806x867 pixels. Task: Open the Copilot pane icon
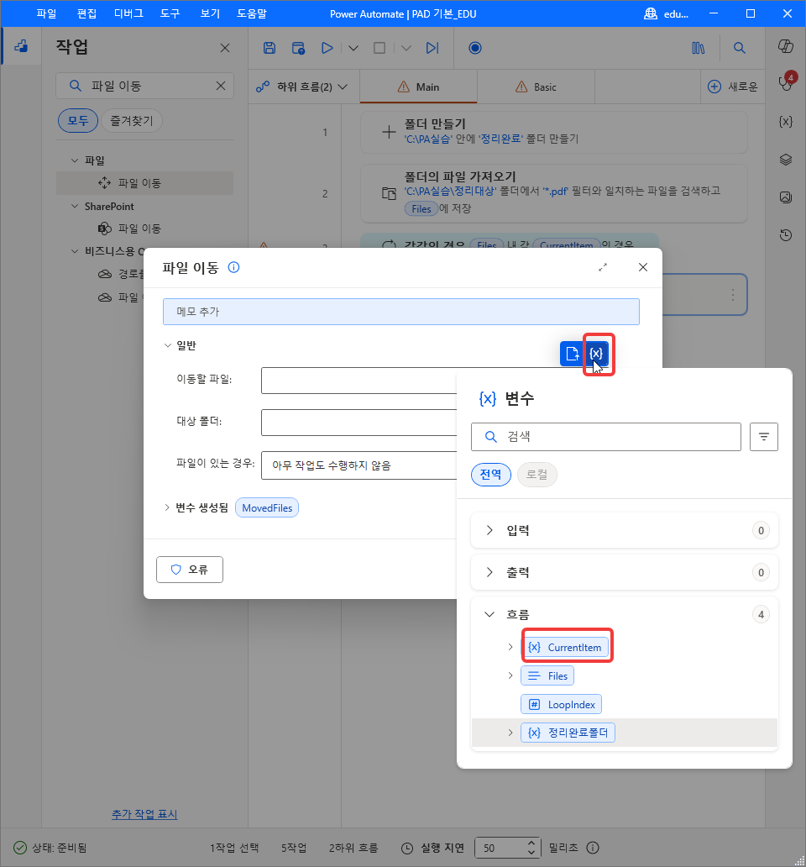coord(786,46)
